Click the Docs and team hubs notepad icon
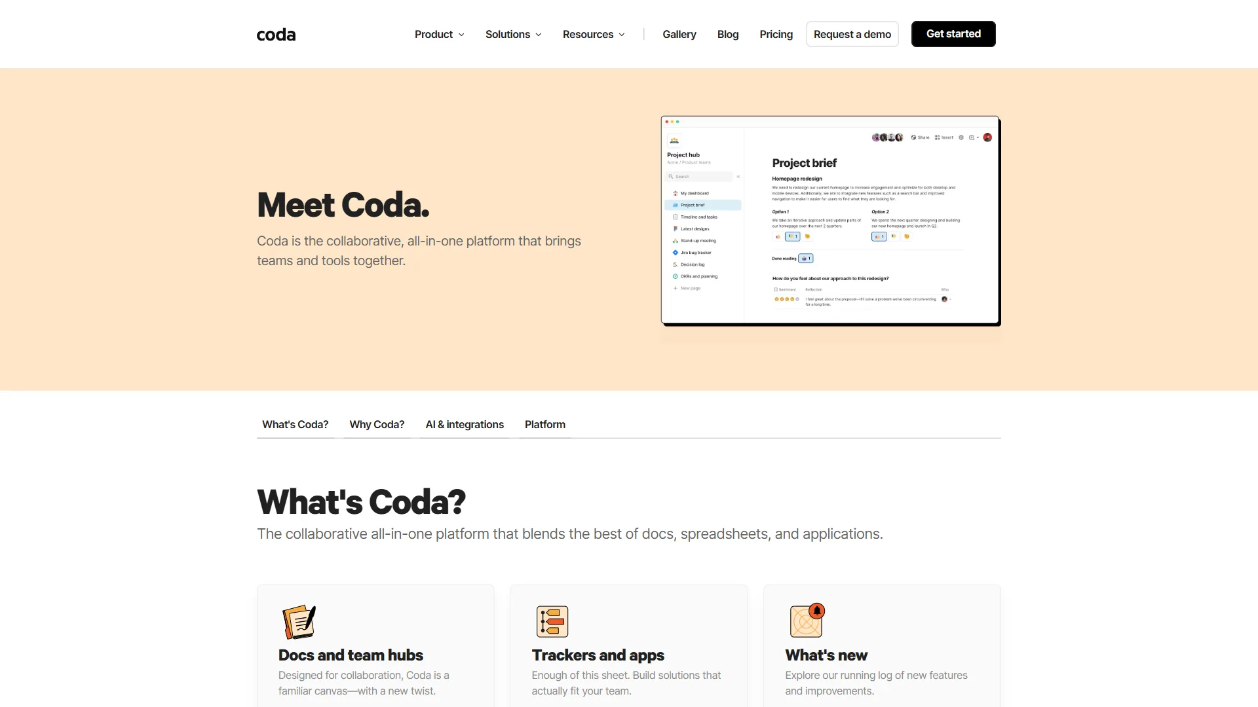This screenshot has height=707, width=1258. (x=299, y=621)
